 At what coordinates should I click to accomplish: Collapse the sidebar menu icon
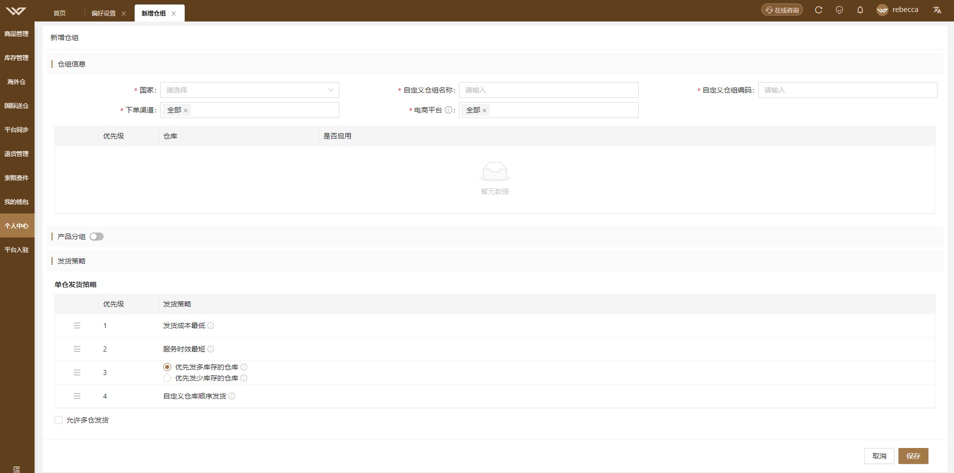tap(17, 469)
